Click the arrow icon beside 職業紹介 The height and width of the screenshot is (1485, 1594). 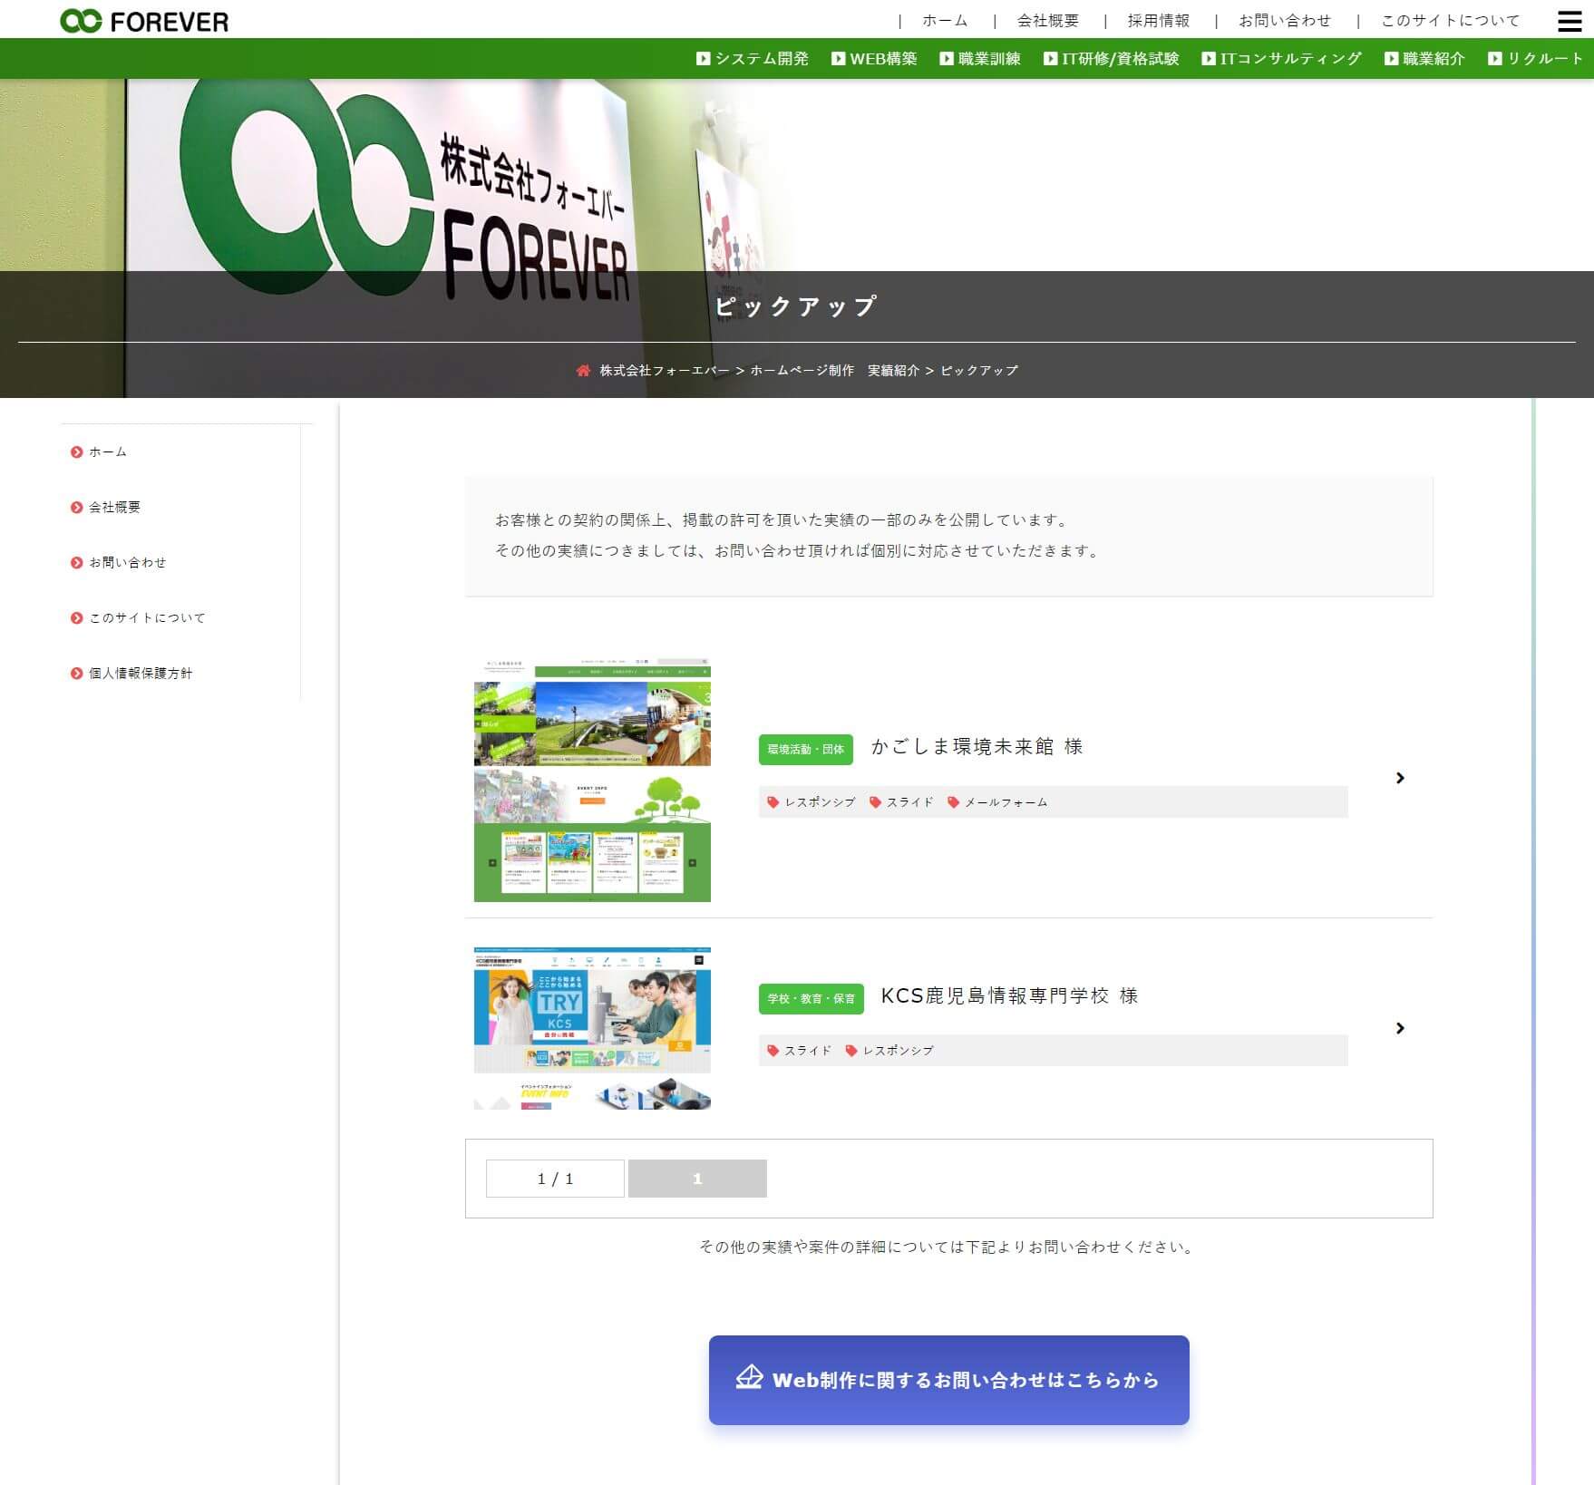[x=1391, y=59]
